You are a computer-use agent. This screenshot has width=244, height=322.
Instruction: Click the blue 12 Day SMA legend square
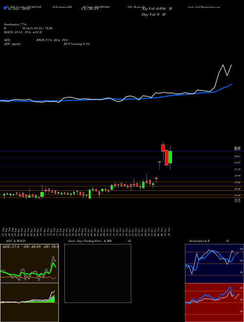pos(5,8)
